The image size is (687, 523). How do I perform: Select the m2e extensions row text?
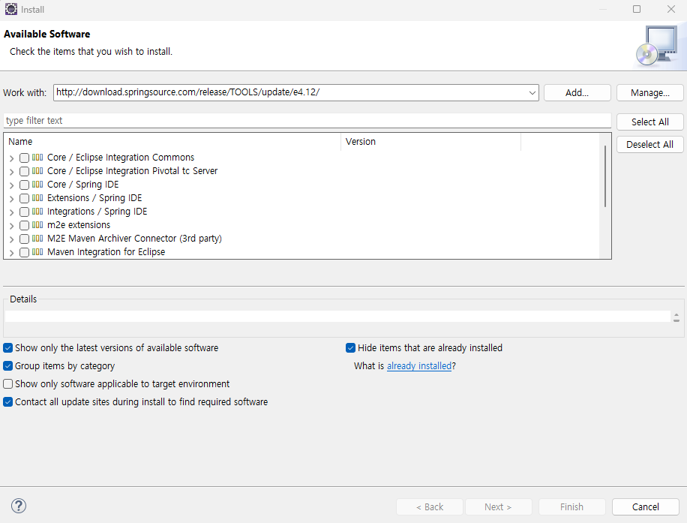click(x=79, y=225)
